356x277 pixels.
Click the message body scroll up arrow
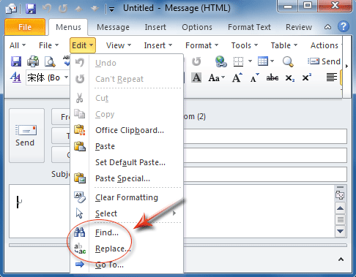[340, 208]
